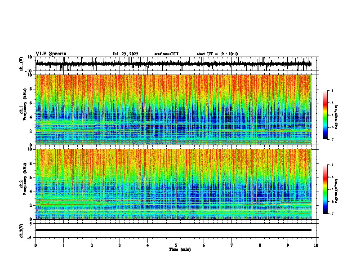Click the ch.1 frequency spectrogram panel
This screenshot has width=356, height=275.
(173, 110)
